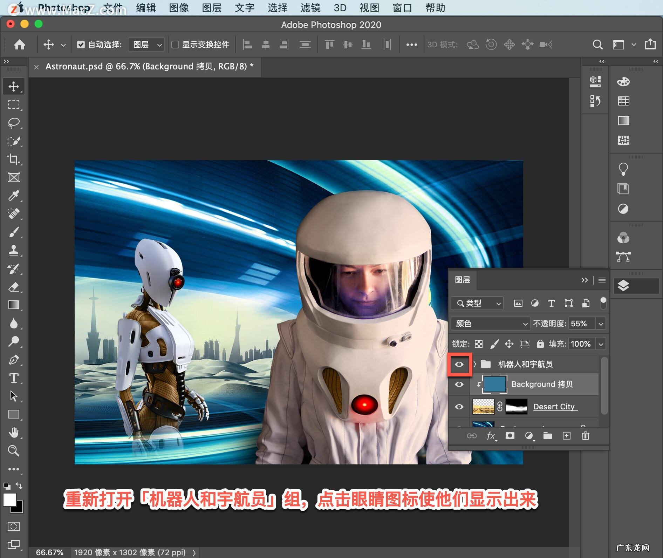
Task: Hide the Desert City layer
Action: point(459,407)
